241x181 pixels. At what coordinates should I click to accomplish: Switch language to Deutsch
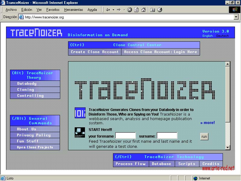pos(222,36)
